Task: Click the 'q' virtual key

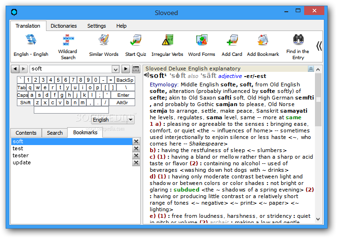Action: pyautogui.click(x=30, y=87)
